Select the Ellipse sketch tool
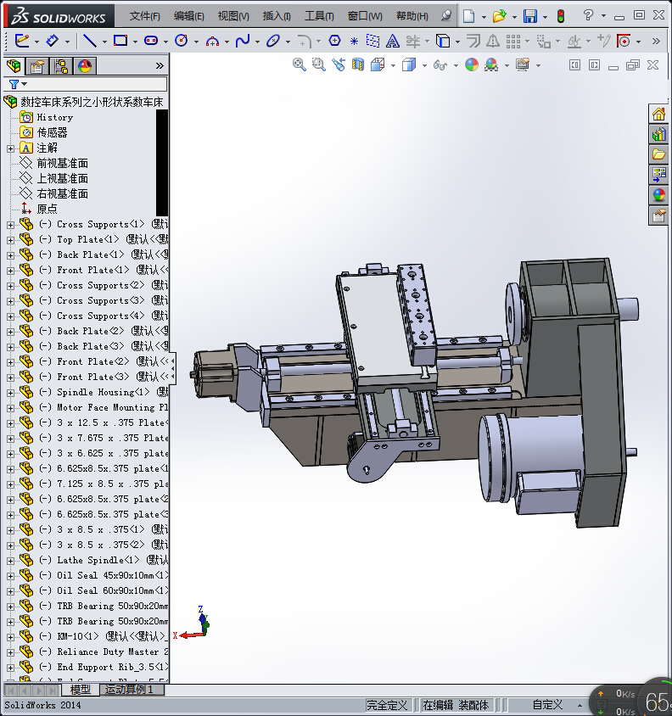The image size is (672, 716). tap(273, 41)
